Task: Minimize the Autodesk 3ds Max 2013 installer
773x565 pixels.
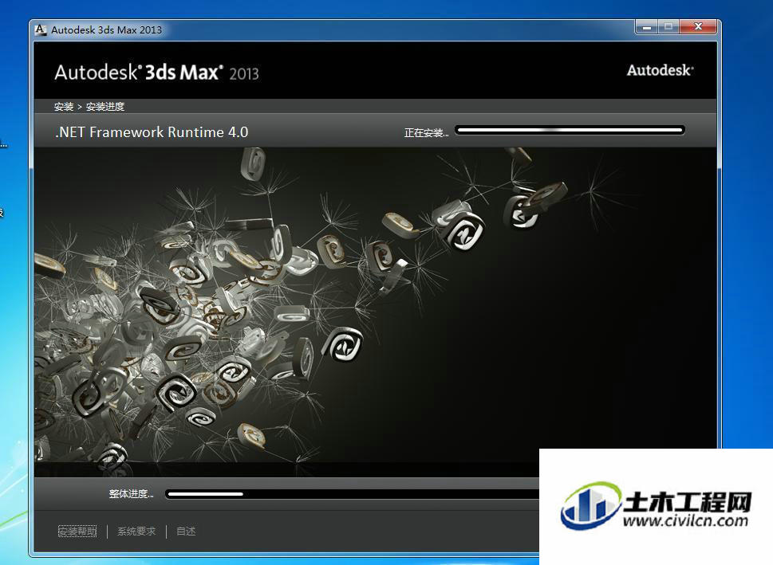Action: [647, 27]
